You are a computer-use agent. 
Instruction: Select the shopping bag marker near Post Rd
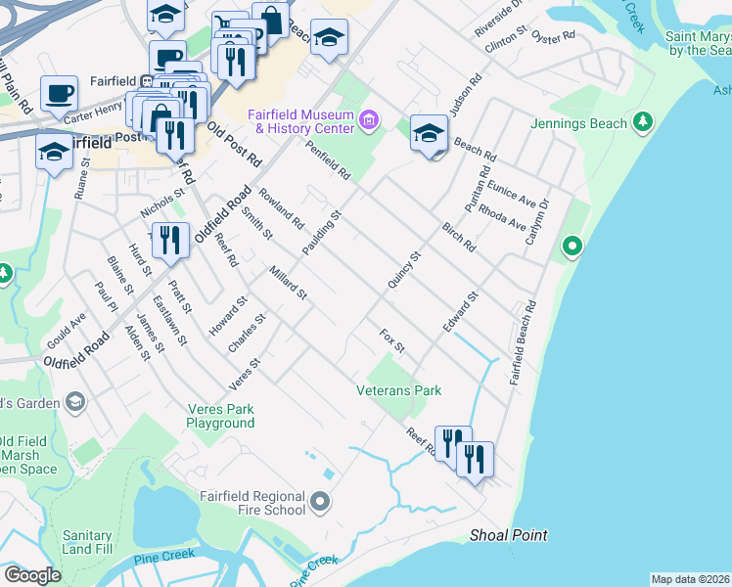click(x=159, y=113)
